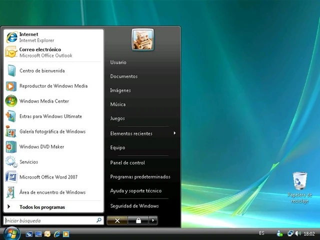The image size is (320, 240).
Task: Open Internet Explorer from quick launch bar
Action: 56,234
